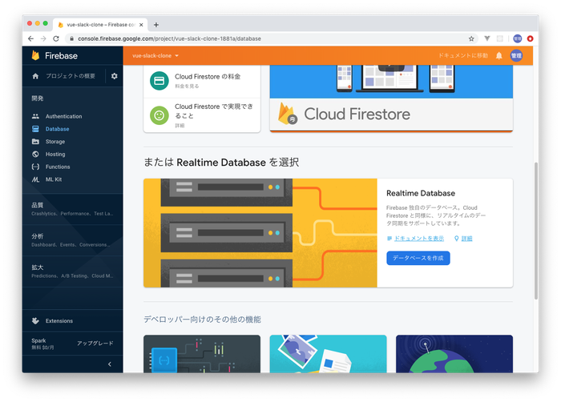Select Database in the sidebar
561x402 pixels.
click(57, 129)
